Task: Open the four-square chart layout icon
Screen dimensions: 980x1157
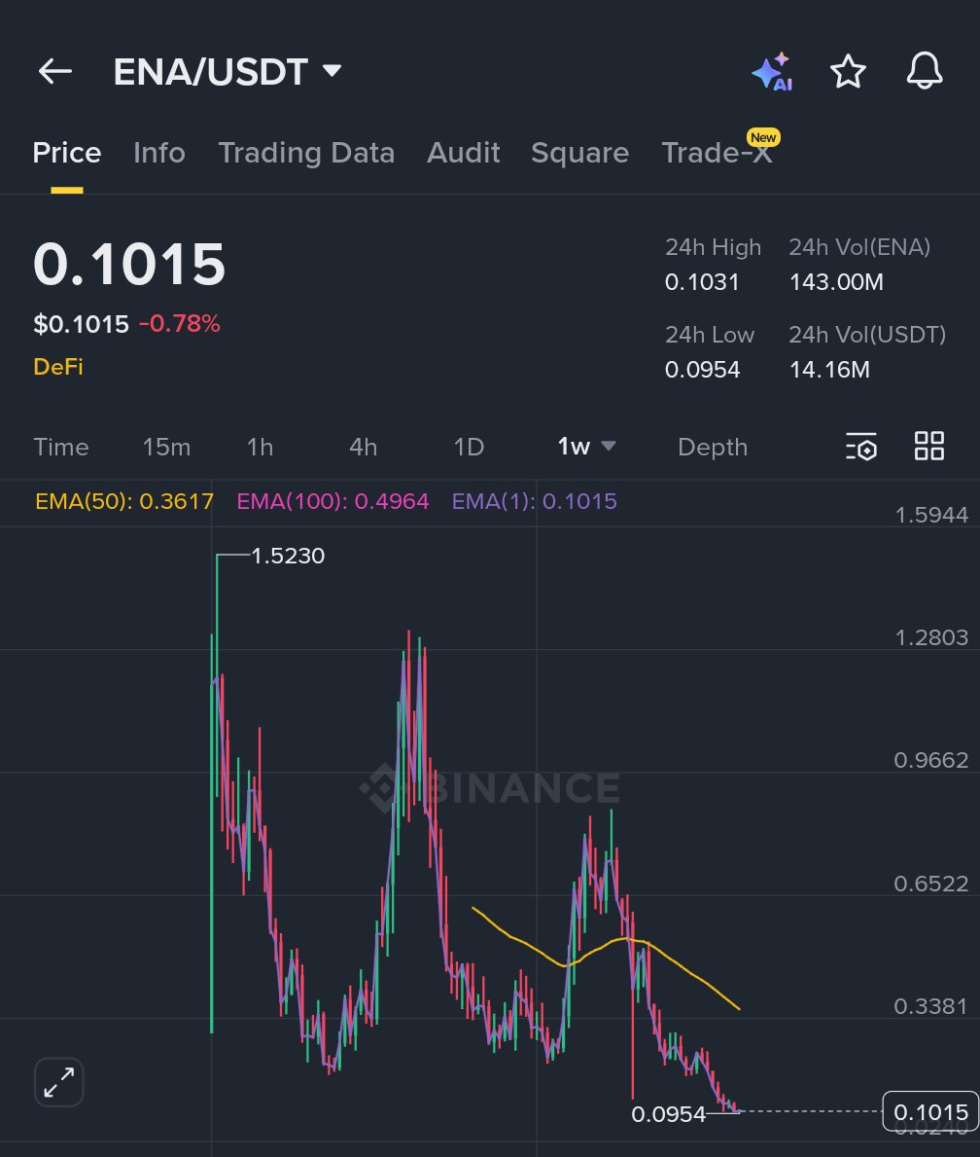Action: tap(929, 447)
